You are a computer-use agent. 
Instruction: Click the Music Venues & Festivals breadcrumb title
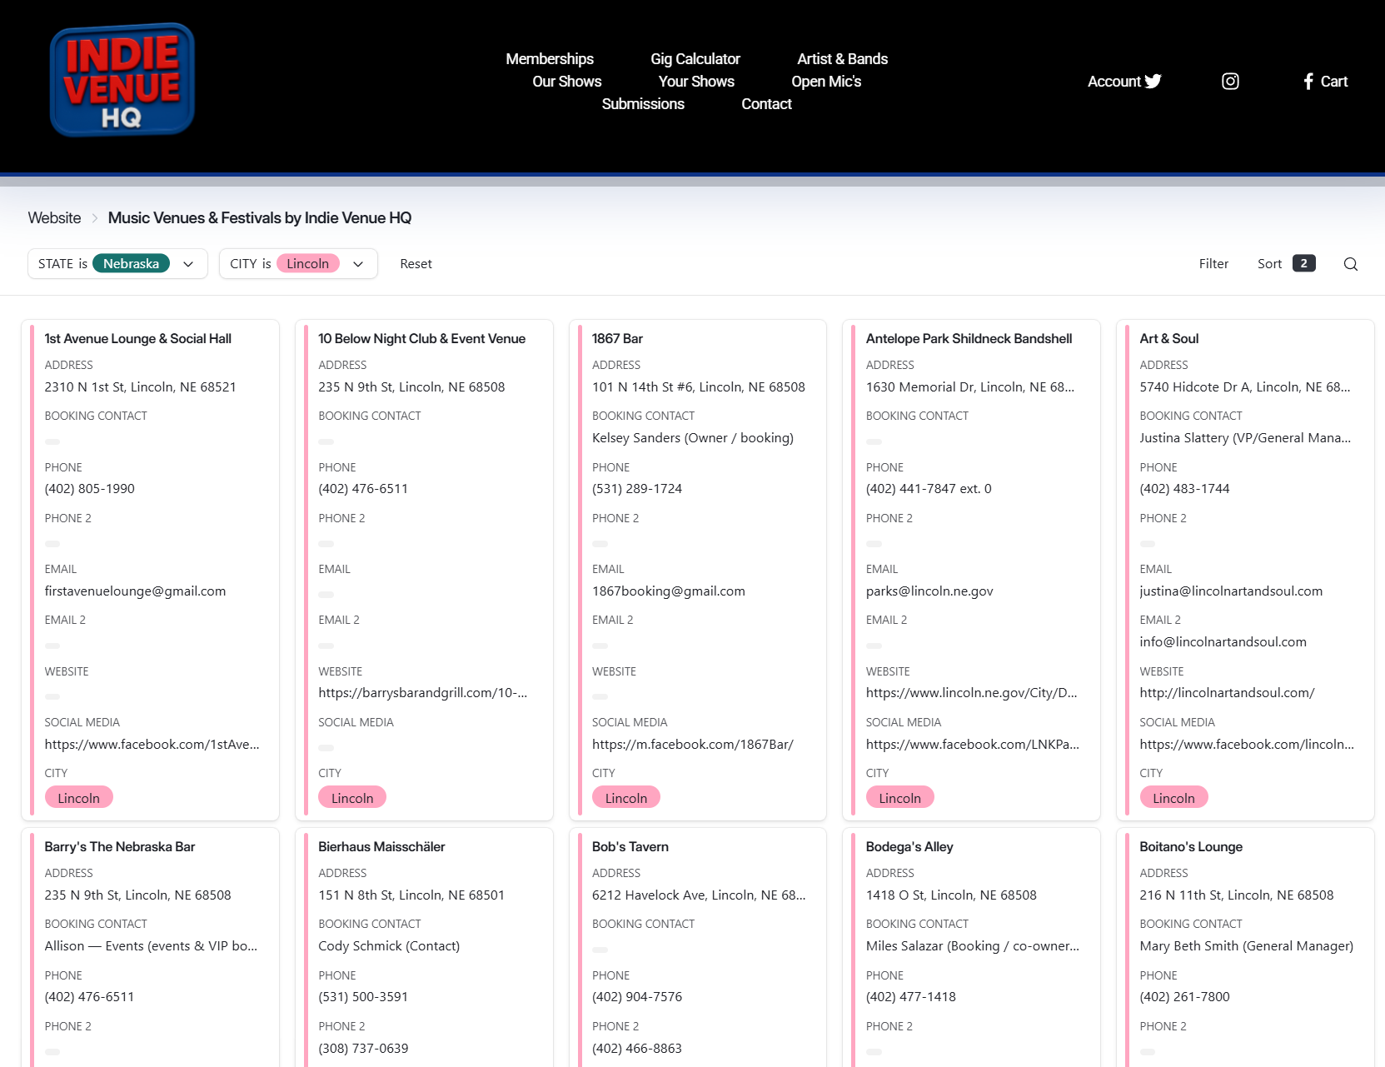click(260, 218)
